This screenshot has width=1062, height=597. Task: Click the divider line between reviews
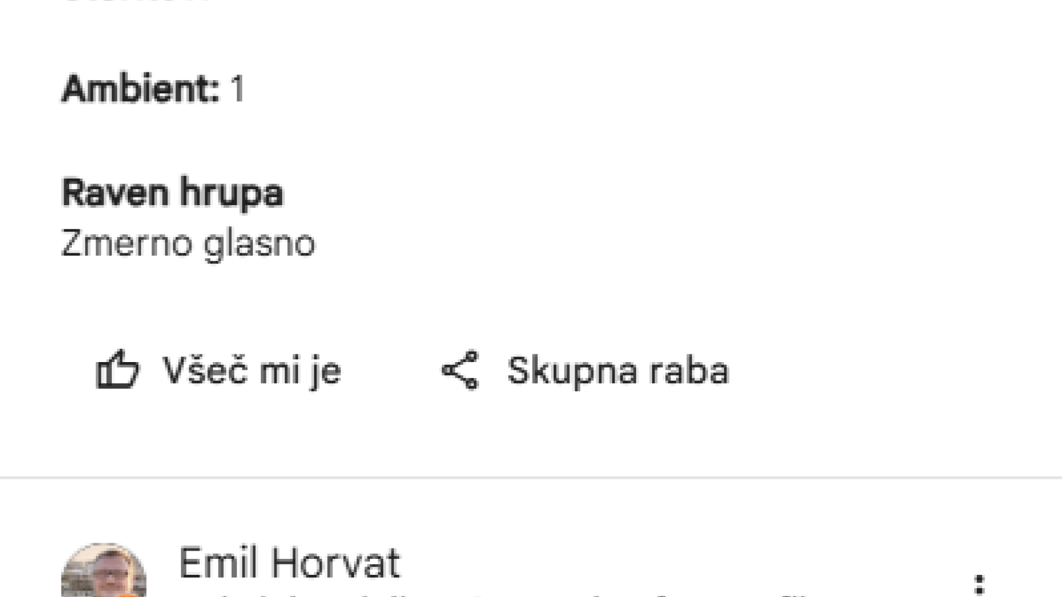(531, 476)
